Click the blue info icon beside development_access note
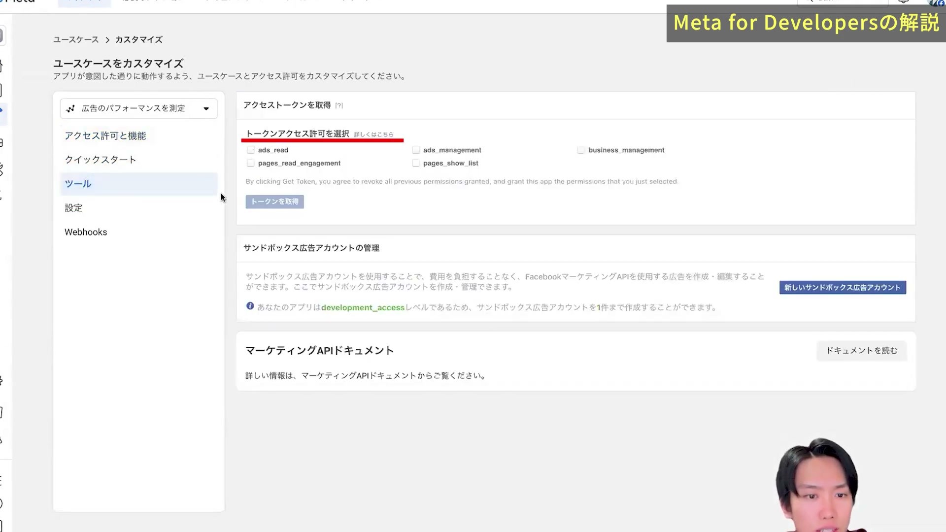 tap(250, 306)
